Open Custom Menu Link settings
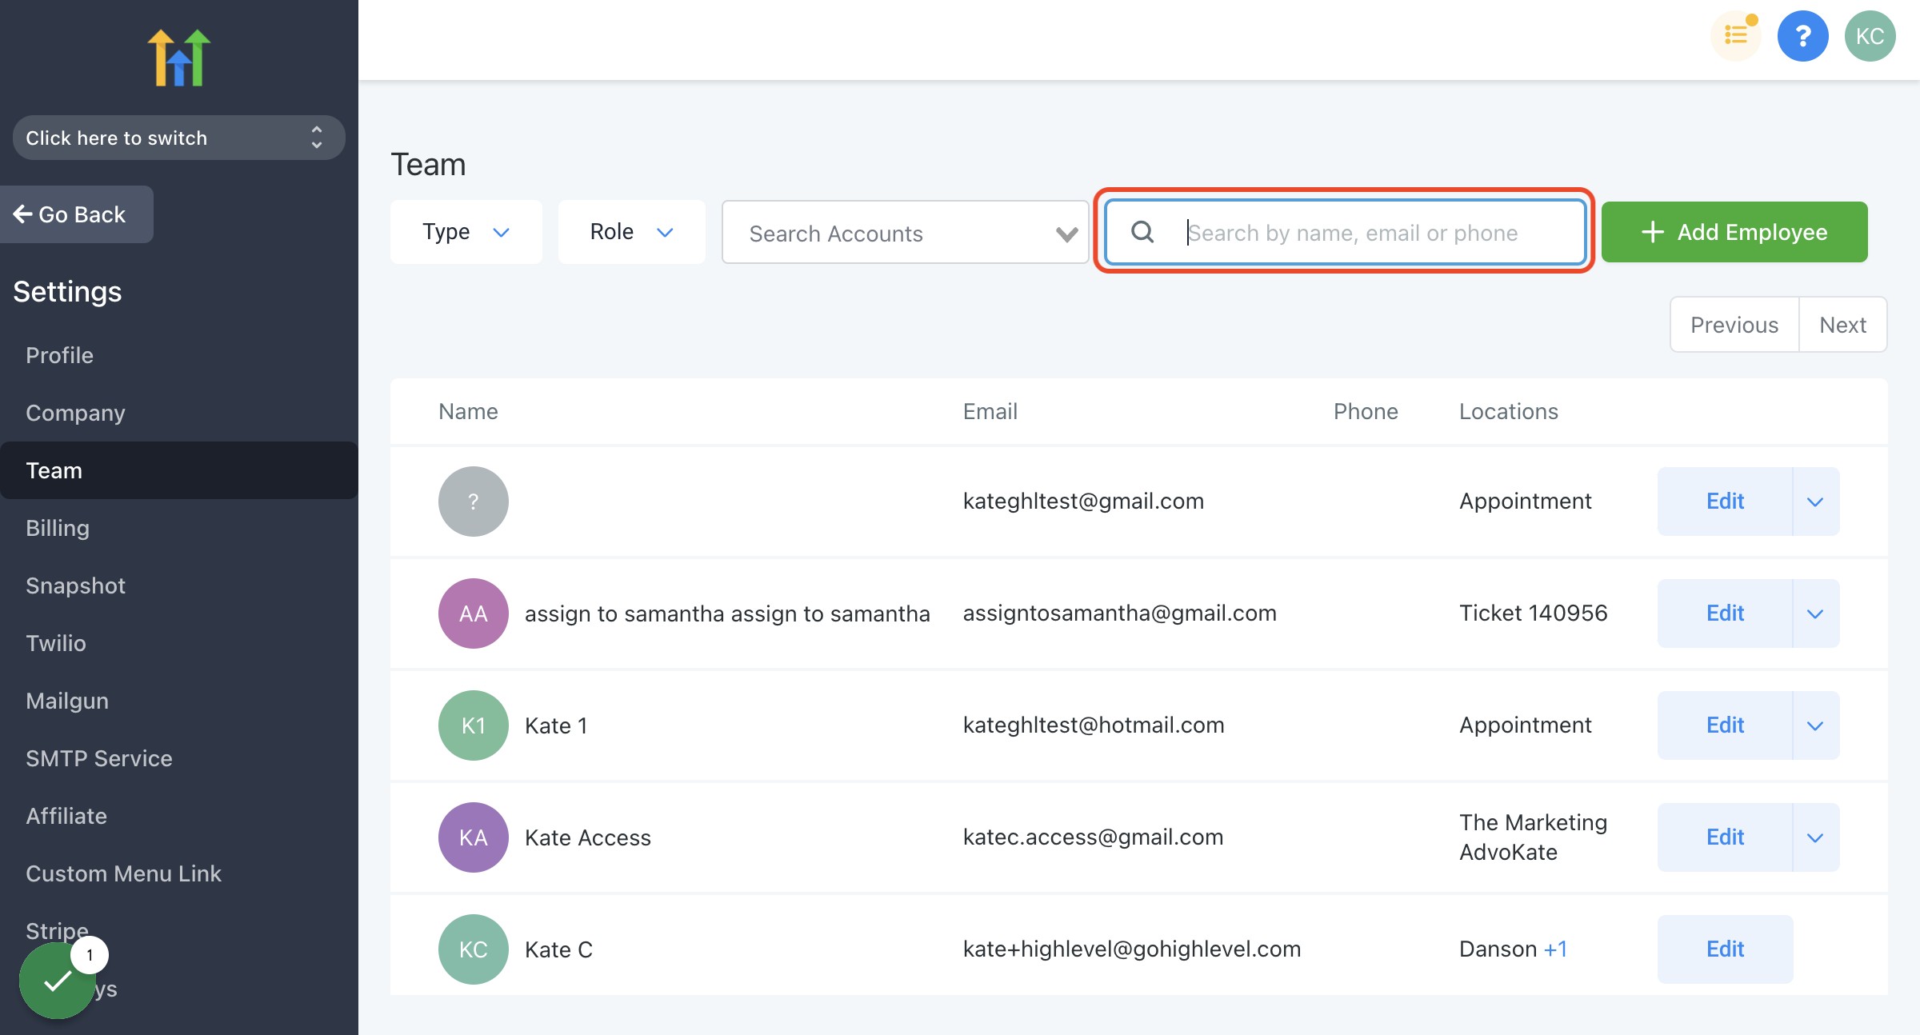 (x=123, y=873)
